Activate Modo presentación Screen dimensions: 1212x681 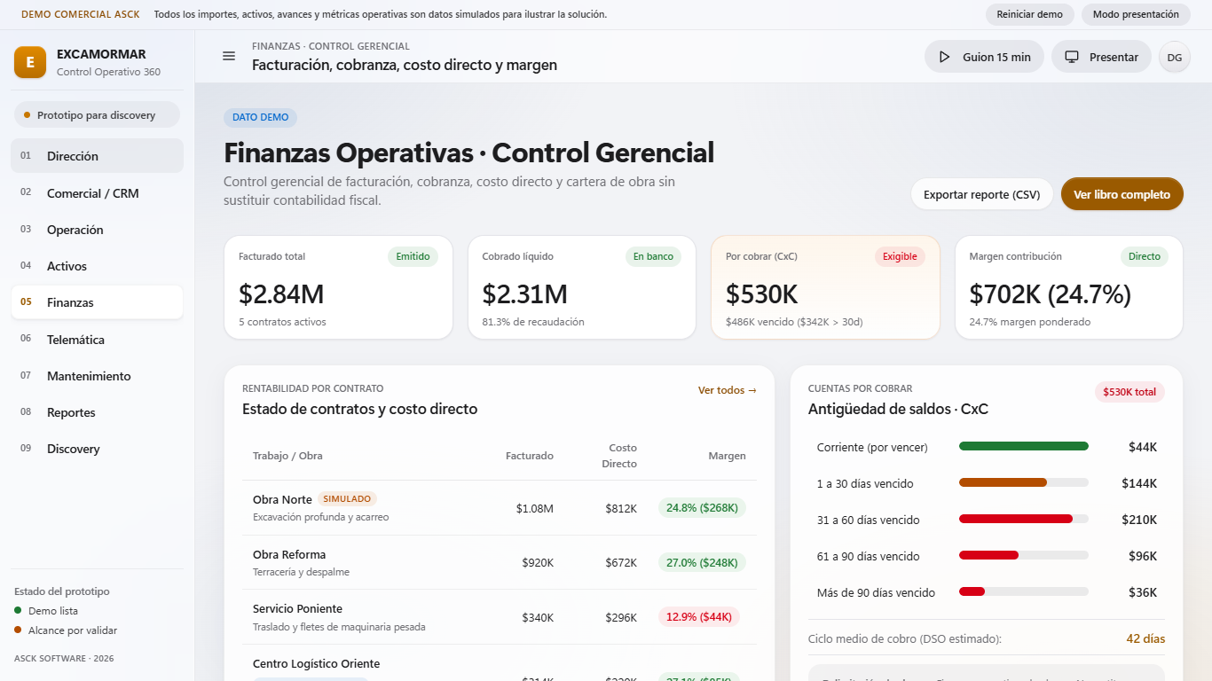point(1136,14)
